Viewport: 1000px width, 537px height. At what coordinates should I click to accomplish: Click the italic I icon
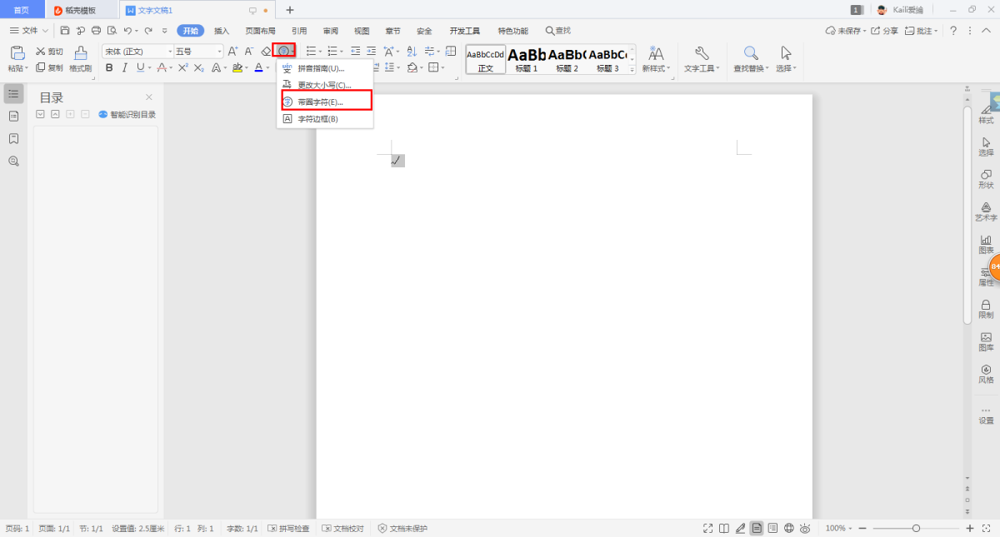tap(124, 67)
